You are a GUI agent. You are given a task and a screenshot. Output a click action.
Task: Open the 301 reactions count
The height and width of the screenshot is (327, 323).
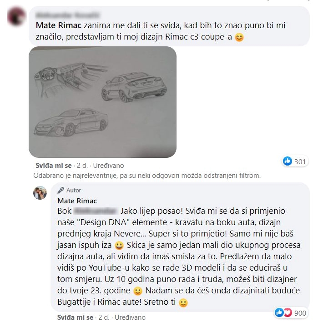tap(300, 161)
